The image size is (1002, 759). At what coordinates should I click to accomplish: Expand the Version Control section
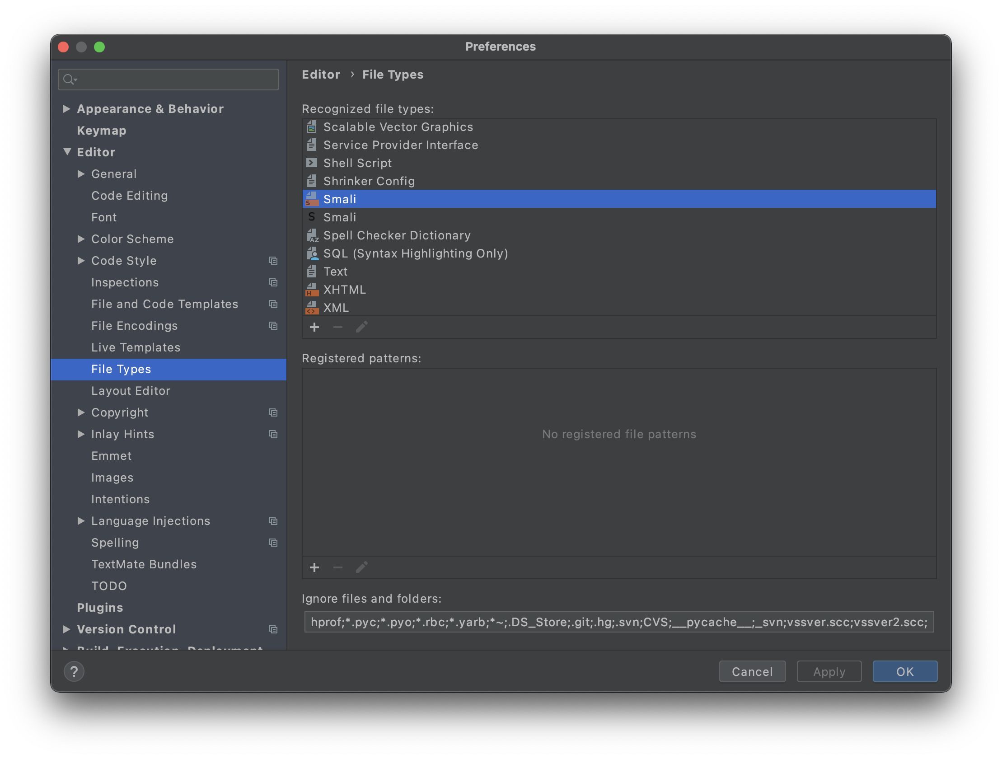66,629
